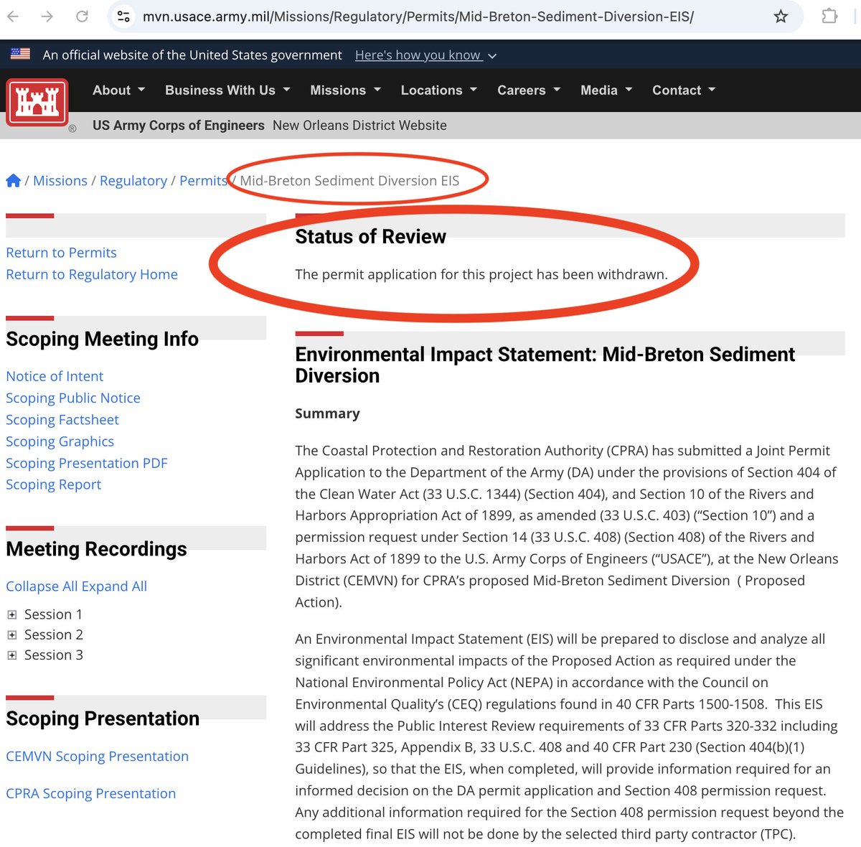Screen dimensions: 861x847
Task: Click the browser back arrow
Action: (13, 16)
